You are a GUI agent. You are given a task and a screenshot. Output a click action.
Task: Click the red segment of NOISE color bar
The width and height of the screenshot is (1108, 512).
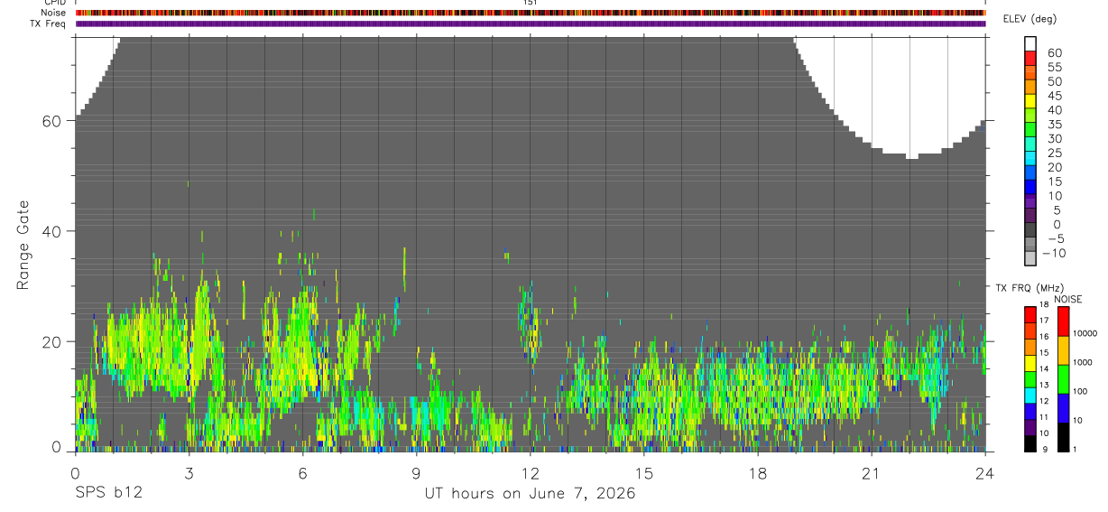pyautogui.click(x=1062, y=321)
